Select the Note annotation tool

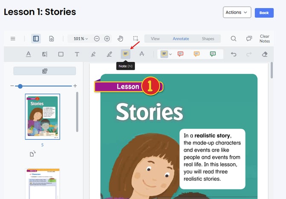(x=125, y=54)
